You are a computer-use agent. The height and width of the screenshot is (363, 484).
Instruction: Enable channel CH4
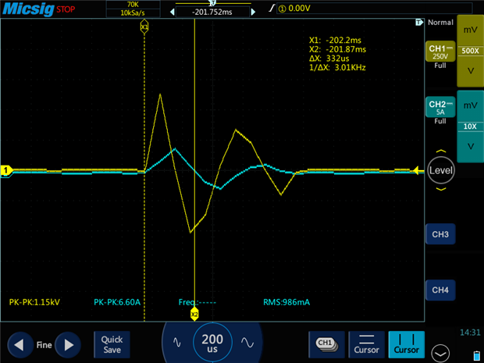(440, 290)
